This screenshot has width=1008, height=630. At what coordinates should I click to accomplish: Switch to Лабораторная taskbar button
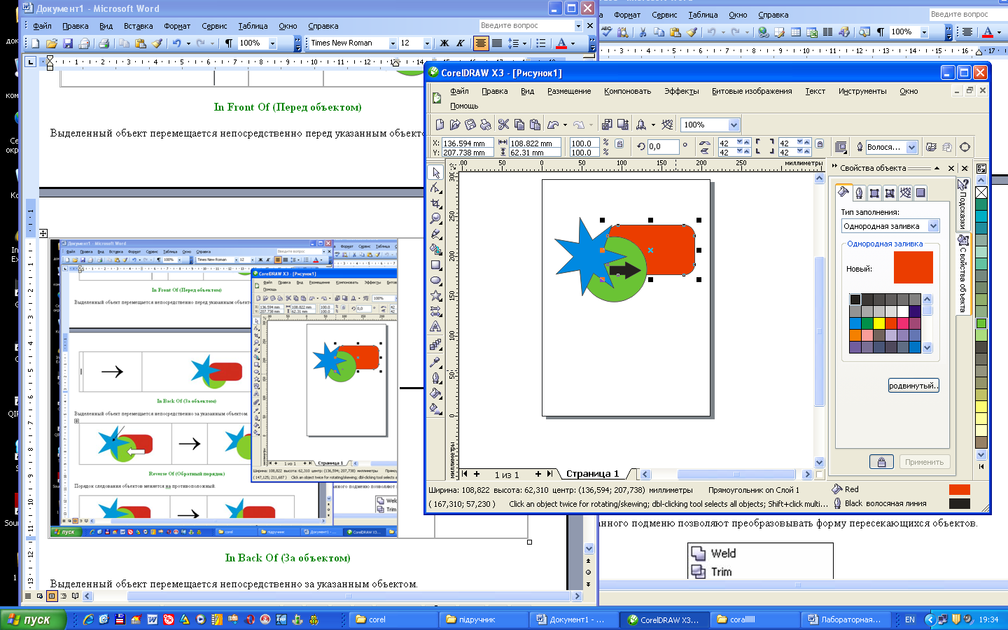(847, 619)
